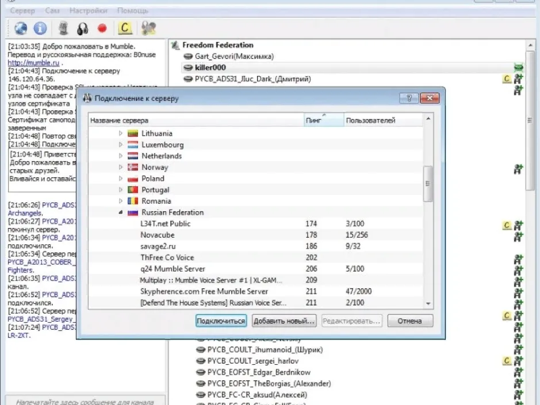The image size is (540, 405).
Task: Click the green status icon on killer000 row
Action: pos(518,67)
